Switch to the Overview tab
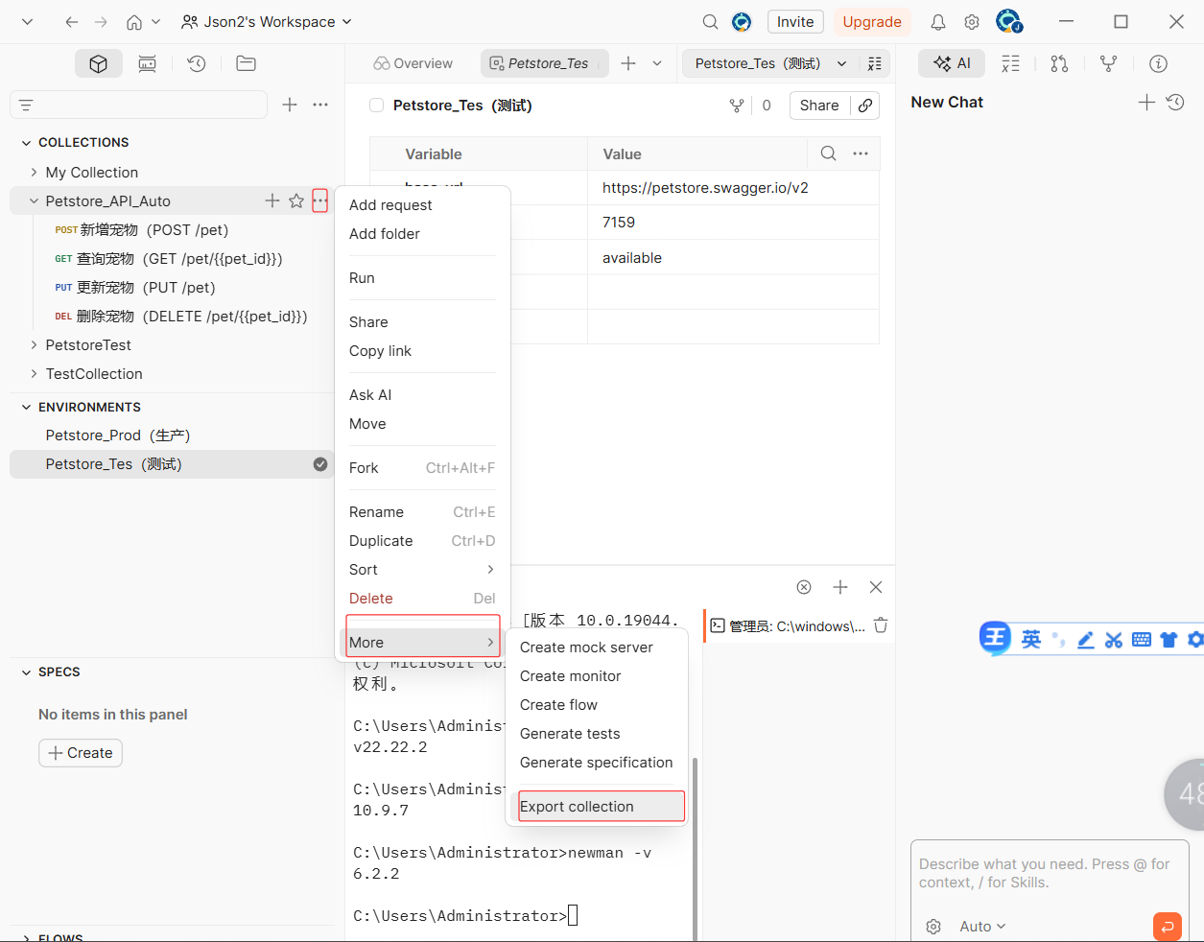The width and height of the screenshot is (1204, 942). (413, 63)
